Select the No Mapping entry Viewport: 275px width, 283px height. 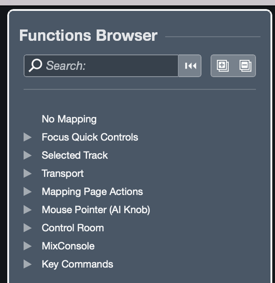69,119
